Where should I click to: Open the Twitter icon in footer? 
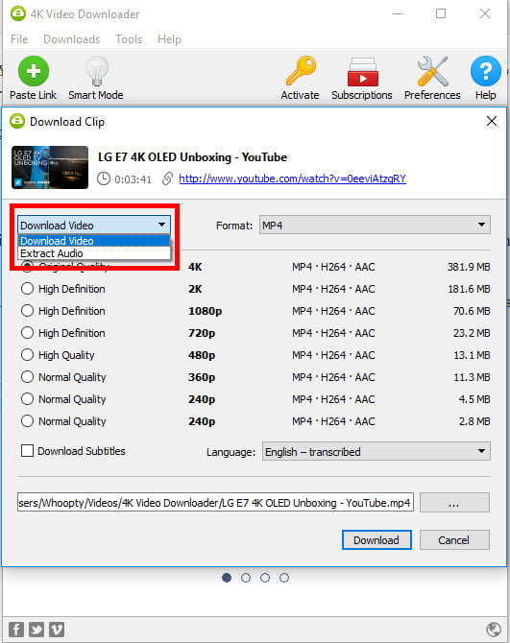(x=36, y=629)
